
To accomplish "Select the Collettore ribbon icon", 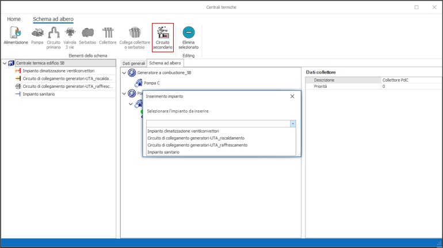I will coord(108,33).
